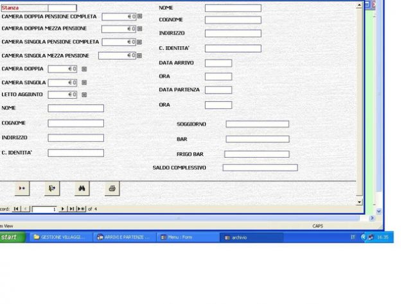This screenshot has width=406, height=304.
Task: Switch to Menu : Form taskbar item
Action: coord(188,237)
